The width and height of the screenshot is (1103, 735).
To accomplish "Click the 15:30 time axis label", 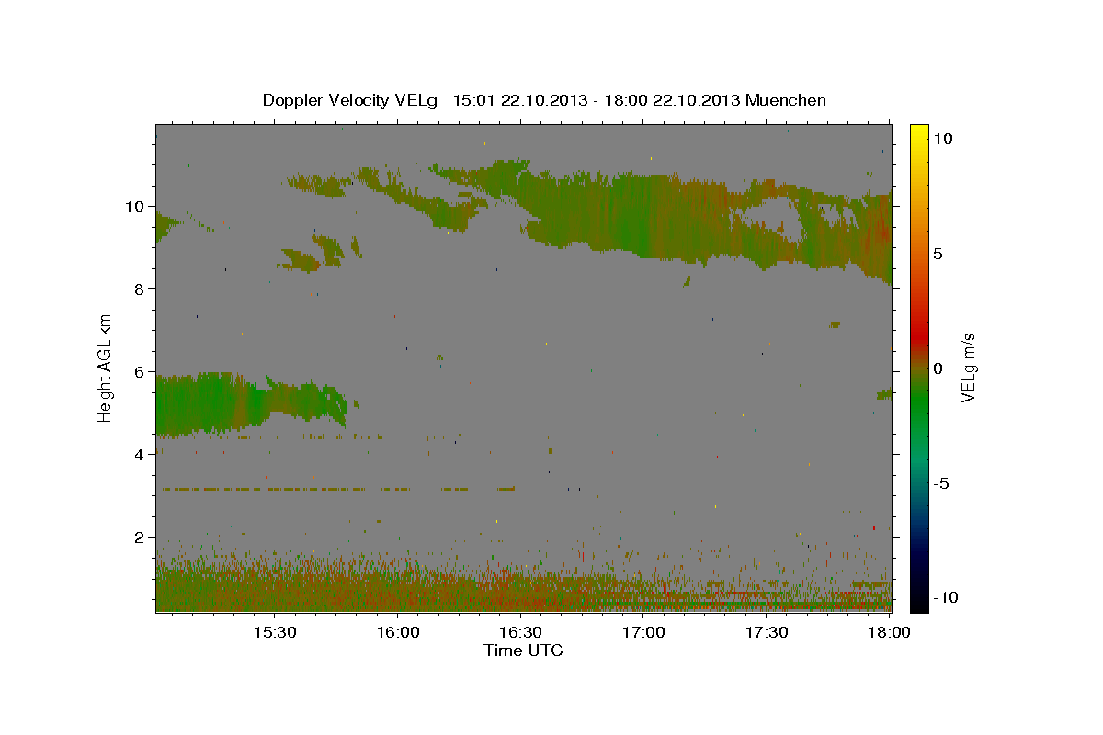I will pyautogui.click(x=274, y=632).
